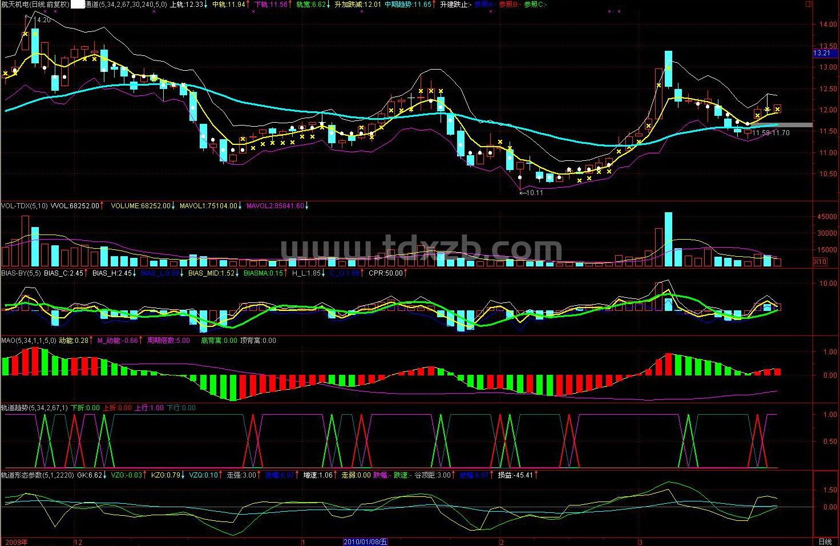840x546 pixels.
Task: Click the 上折:0.00 value
Action: tap(117, 408)
